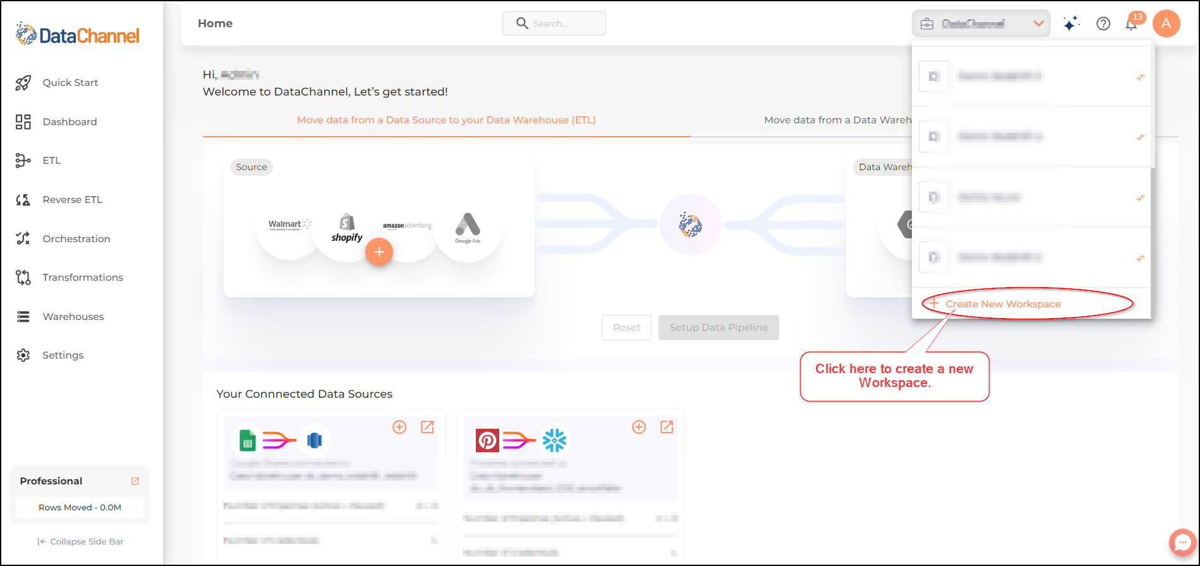The image size is (1200, 566).
Task: Open the AI sparkle assistant icon
Action: coord(1071,24)
